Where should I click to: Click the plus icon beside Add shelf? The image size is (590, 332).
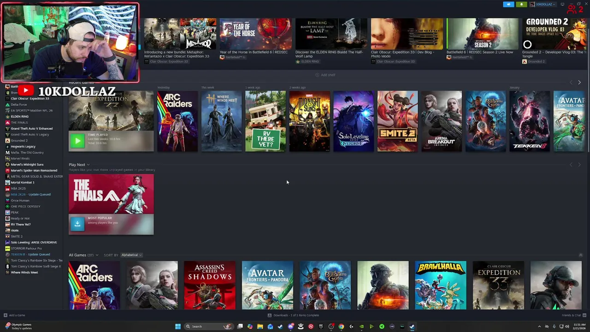coord(317,75)
